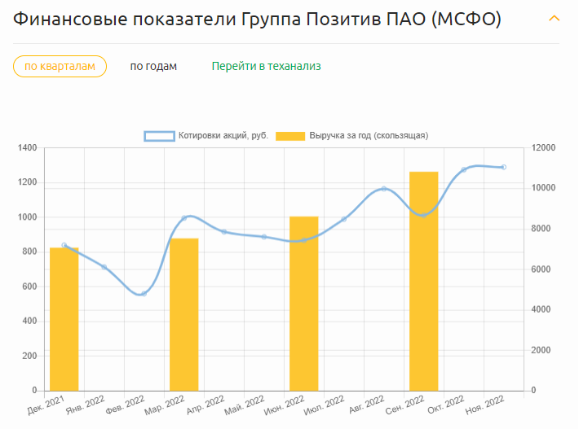Hide the 'Выручка за год (скользящая)' legend label

(x=368, y=136)
